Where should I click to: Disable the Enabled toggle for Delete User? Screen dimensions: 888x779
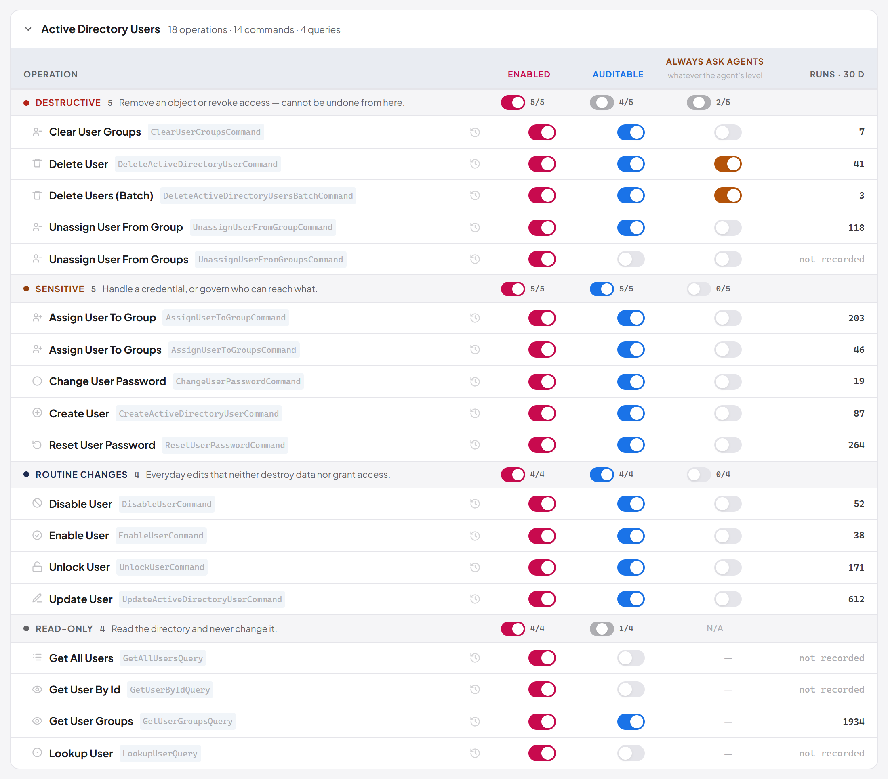(x=542, y=164)
